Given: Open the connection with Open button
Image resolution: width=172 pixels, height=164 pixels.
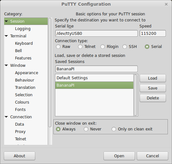Looking at the screenshot, I should pyautogui.click(x=119, y=156).
